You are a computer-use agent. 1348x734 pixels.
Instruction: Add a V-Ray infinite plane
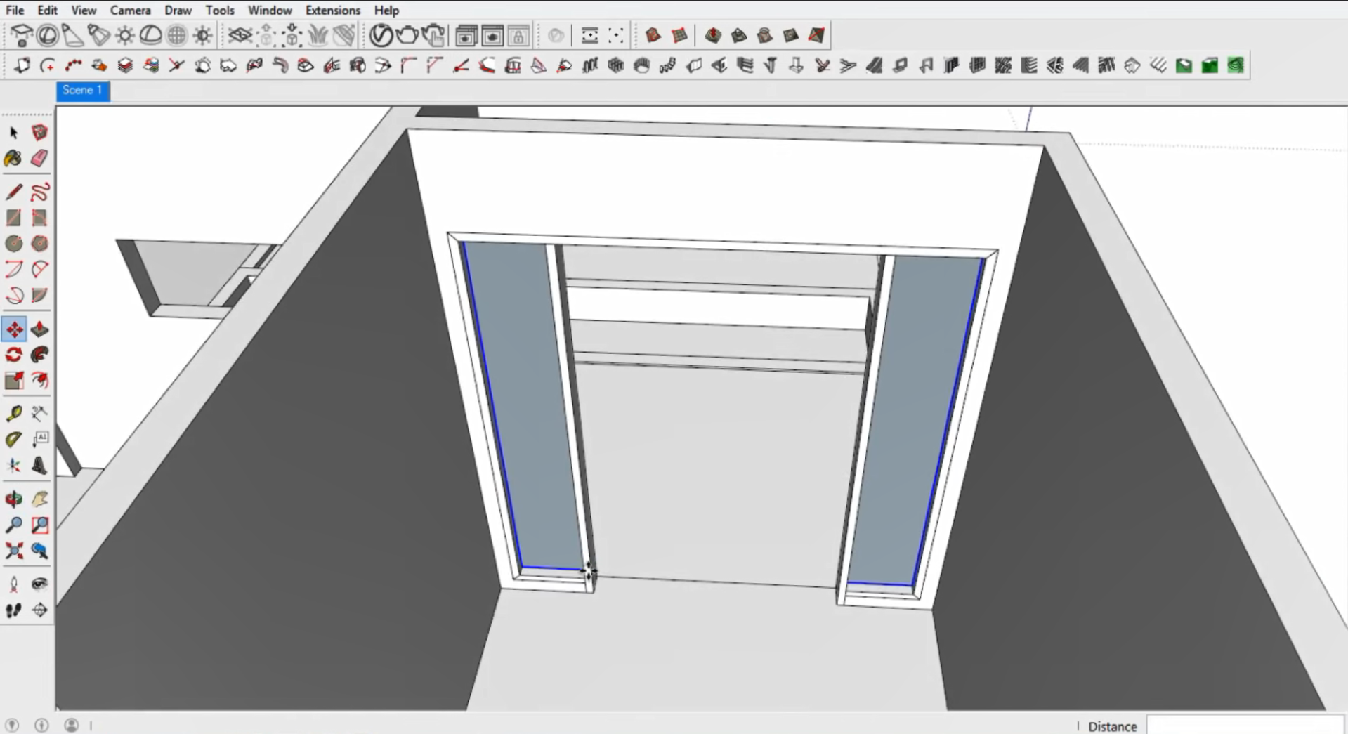click(240, 35)
